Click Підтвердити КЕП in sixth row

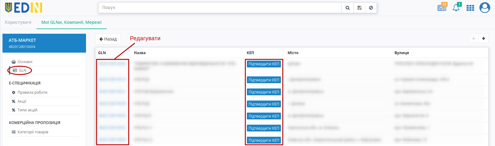[x=264, y=128]
